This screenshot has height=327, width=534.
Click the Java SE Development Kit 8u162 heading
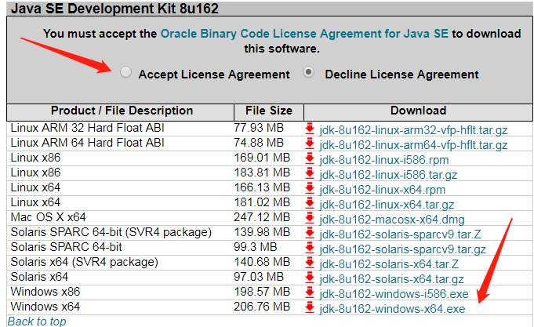[114, 9]
